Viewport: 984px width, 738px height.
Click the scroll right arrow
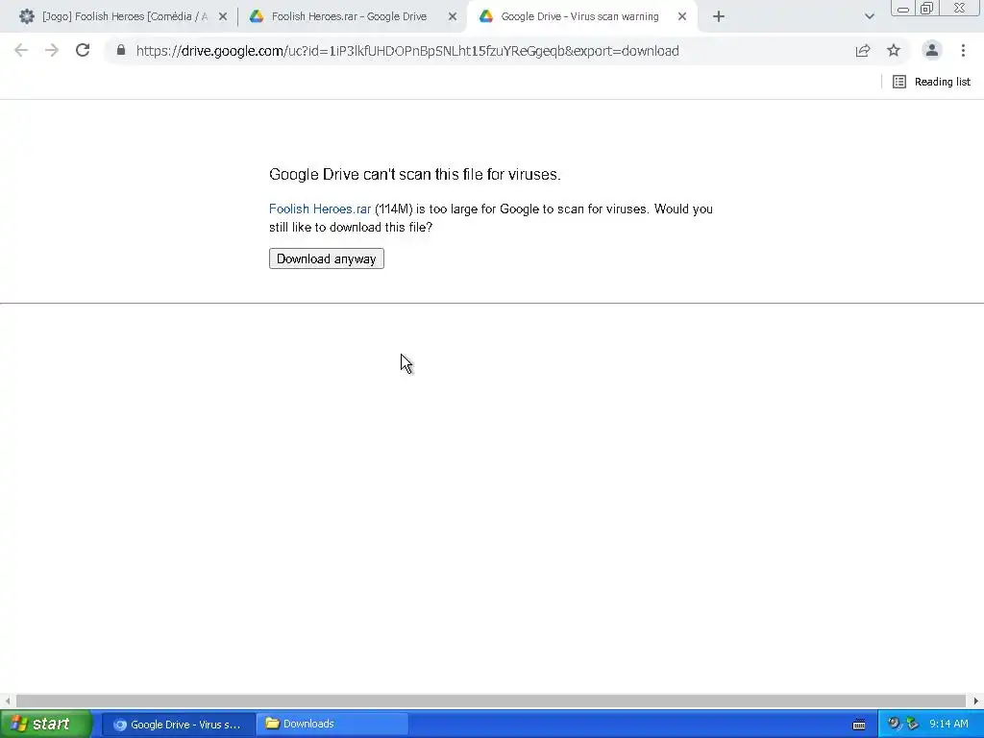tap(976, 701)
